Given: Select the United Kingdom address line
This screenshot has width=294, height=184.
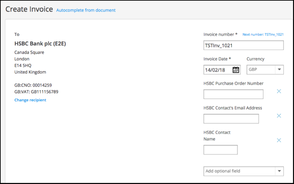Looking at the screenshot, I should (x=30, y=72).
